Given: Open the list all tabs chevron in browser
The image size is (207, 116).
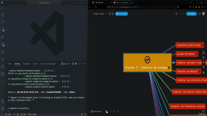Looking at the screenshot, I should [191, 3].
